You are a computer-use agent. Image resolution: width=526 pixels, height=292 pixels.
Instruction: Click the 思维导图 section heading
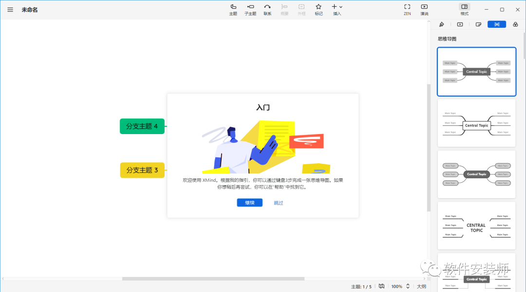(447, 39)
